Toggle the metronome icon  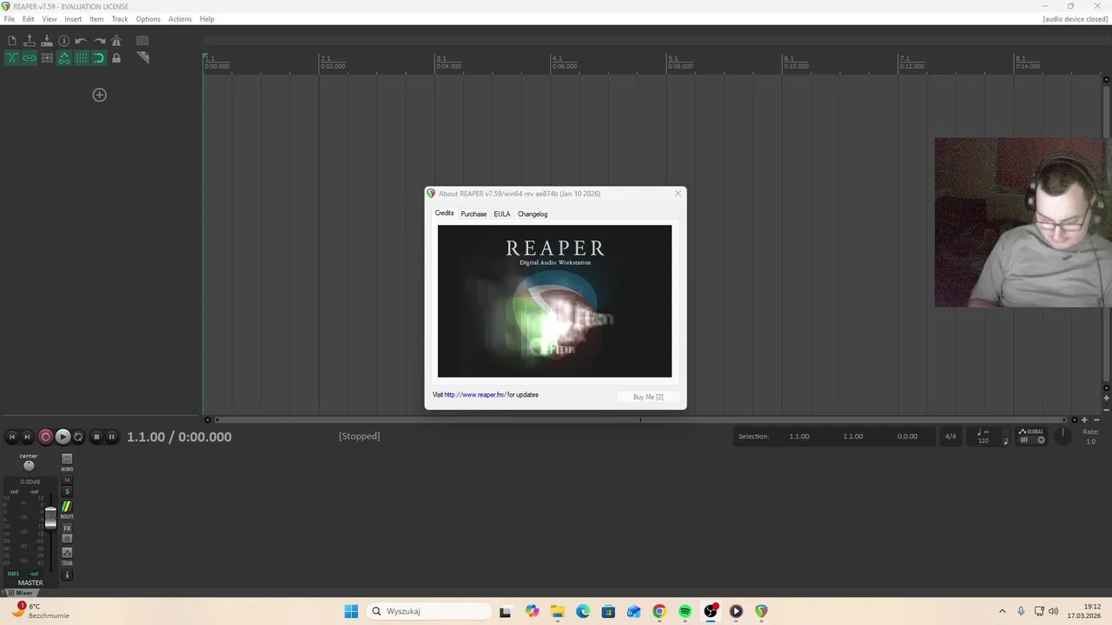tap(116, 41)
